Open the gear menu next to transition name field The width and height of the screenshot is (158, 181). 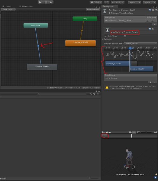[153, 29]
